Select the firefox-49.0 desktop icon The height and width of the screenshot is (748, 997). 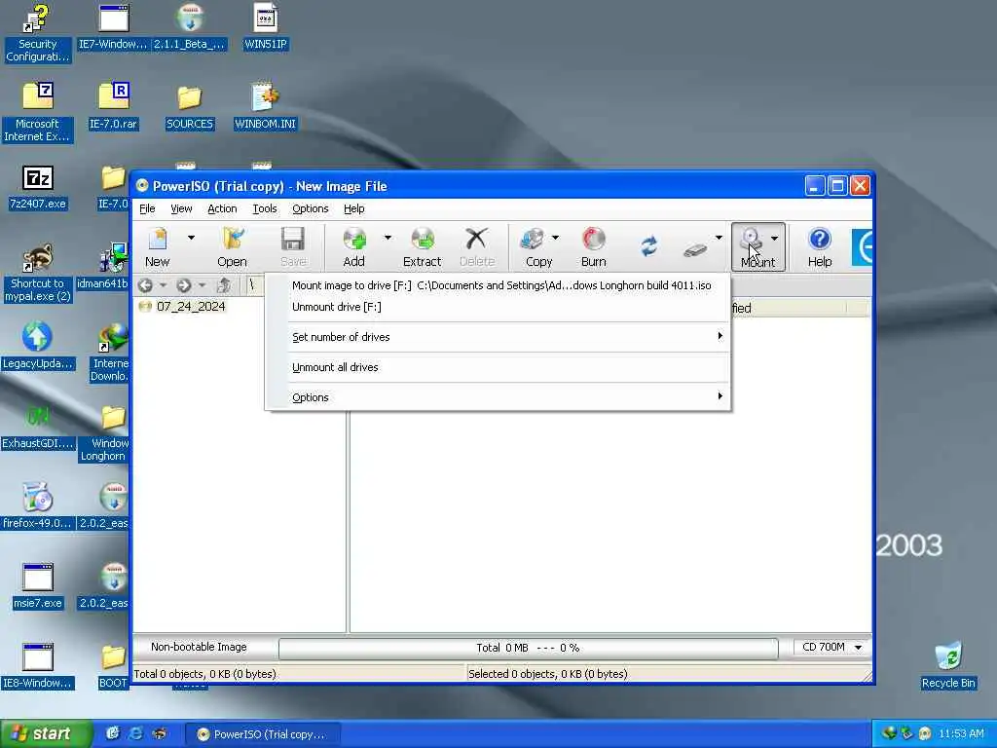(x=38, y=505)
